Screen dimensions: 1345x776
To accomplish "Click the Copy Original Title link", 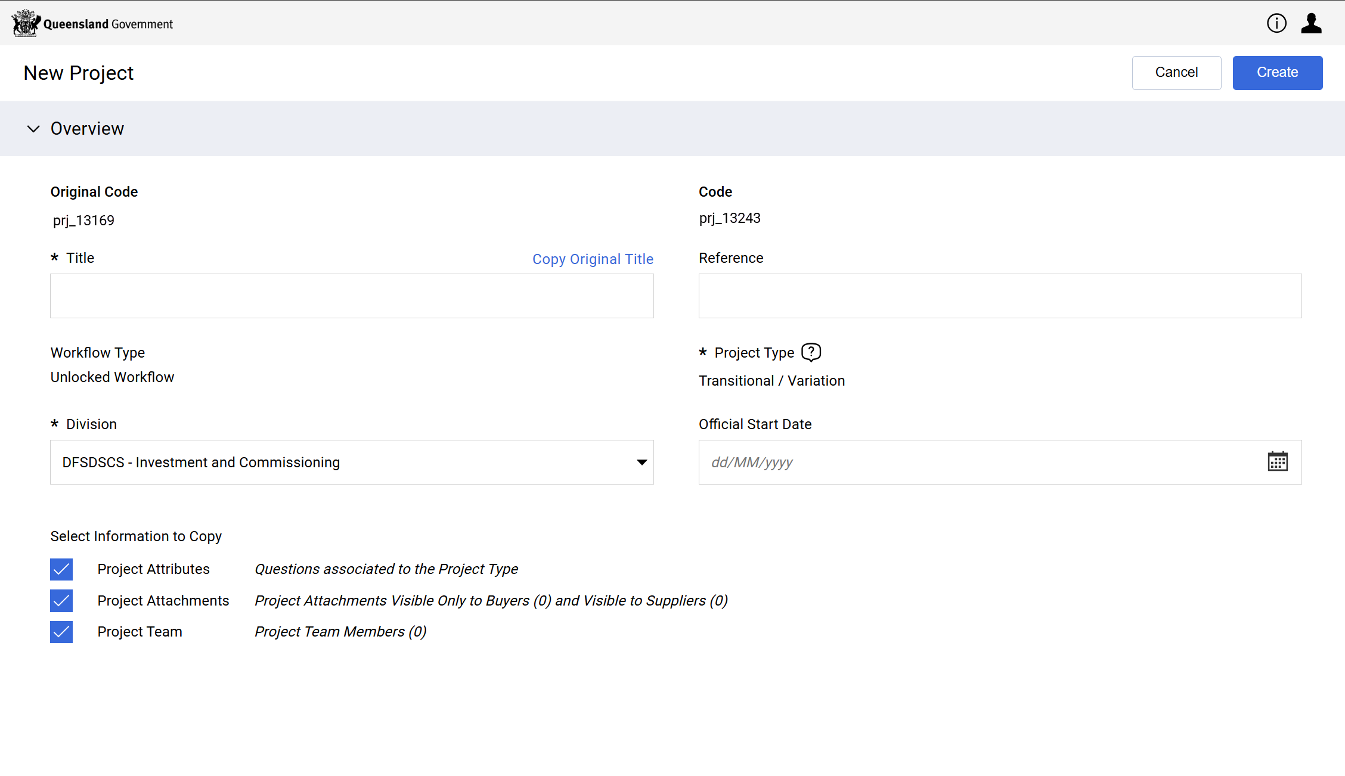I will (593, 259).
